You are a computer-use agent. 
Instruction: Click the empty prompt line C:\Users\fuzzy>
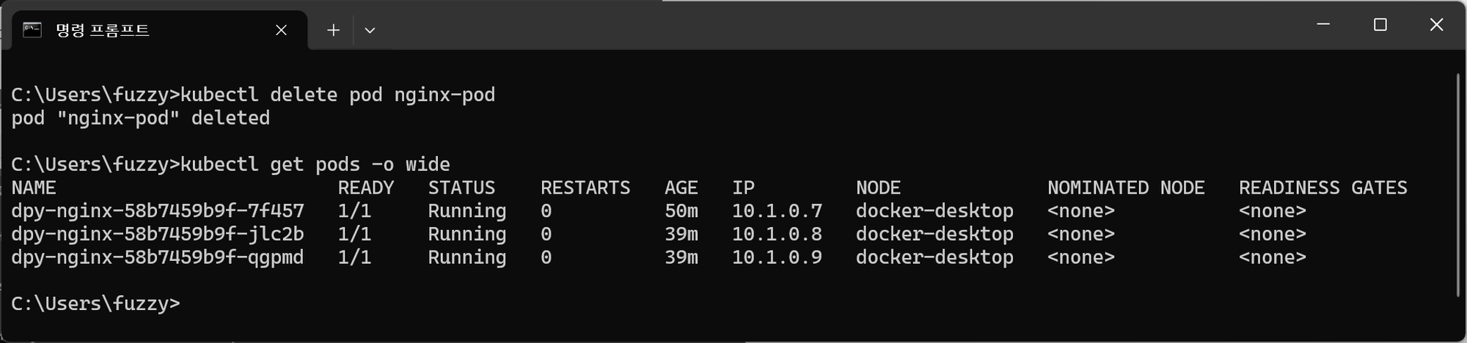95,303
